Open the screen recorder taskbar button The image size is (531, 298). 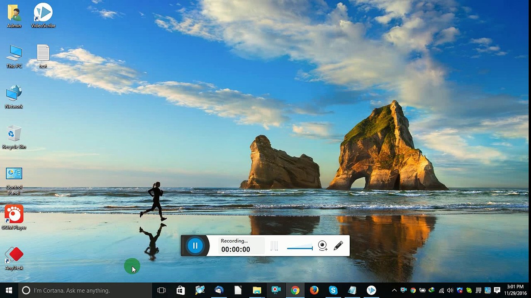276,291
